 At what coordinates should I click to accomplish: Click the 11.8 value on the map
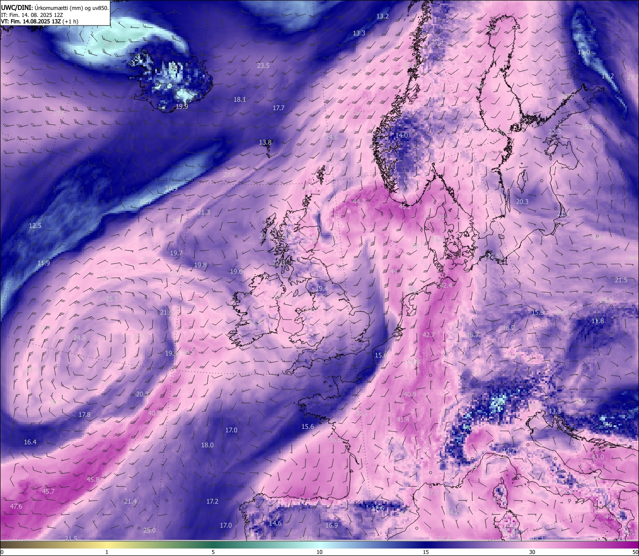click(598, 321)
